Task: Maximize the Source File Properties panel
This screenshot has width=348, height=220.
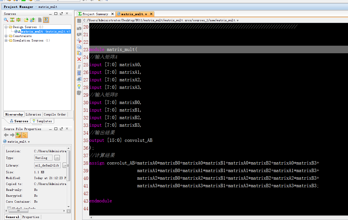Action: pyautogui.click(x=56, y=129)
